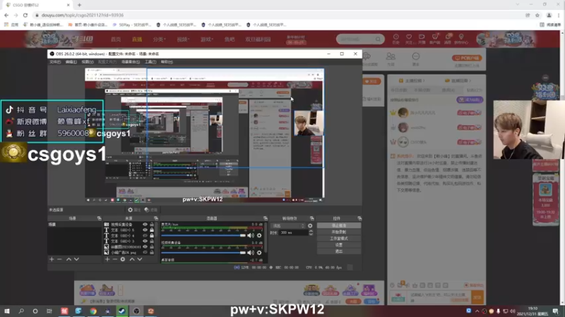Screen dimensions: 565x317
Task: Open OBS Edit menu
Action: coord(71,62)
